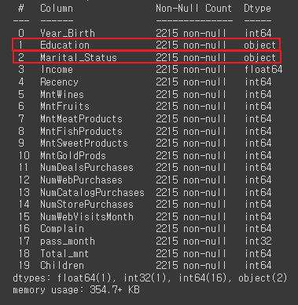
Task: Click '2215 non-null' in the Children row
Action: click(191, 266)
